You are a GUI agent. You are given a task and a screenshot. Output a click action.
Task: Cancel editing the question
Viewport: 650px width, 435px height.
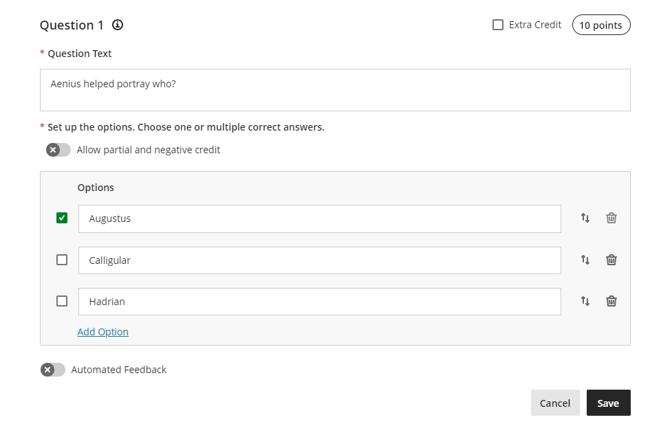[554, 403]
